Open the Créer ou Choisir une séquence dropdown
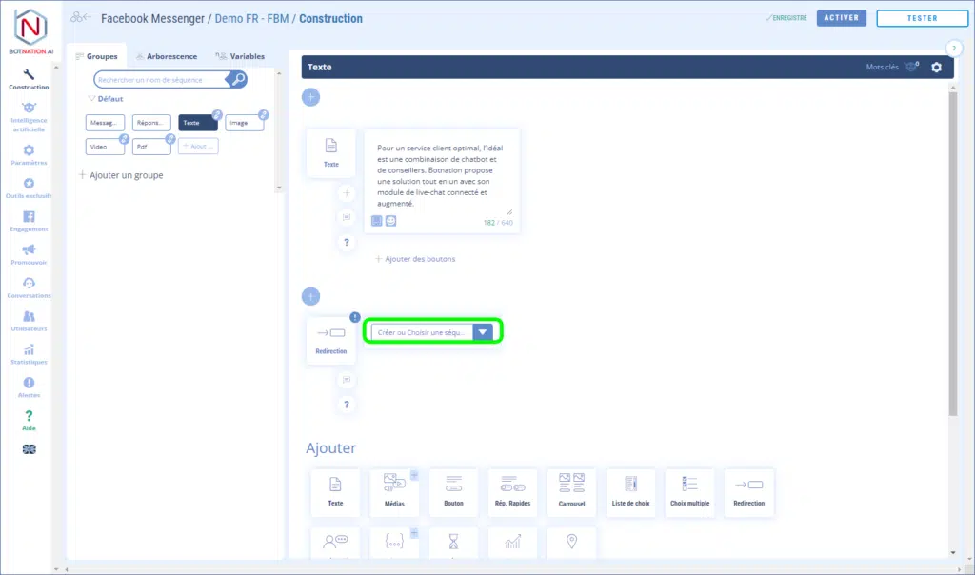 (x=484, y=332)
